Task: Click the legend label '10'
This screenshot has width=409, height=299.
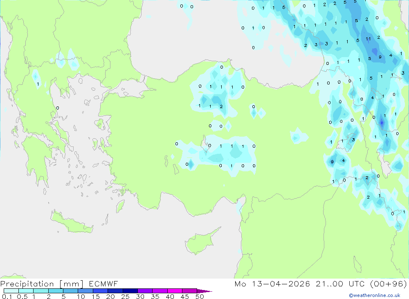Action: (81, 297)
